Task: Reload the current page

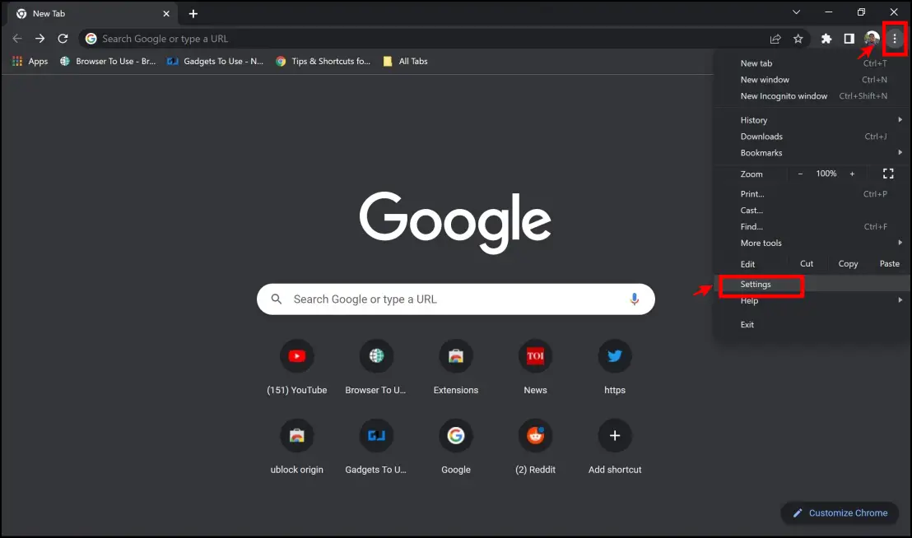Action: 63,39
